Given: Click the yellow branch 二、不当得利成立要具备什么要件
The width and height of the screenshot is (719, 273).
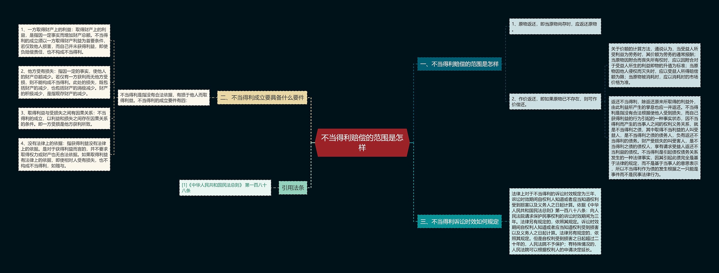Looking at the screenshot, I should pyautogui.click(x=263, y=98).
